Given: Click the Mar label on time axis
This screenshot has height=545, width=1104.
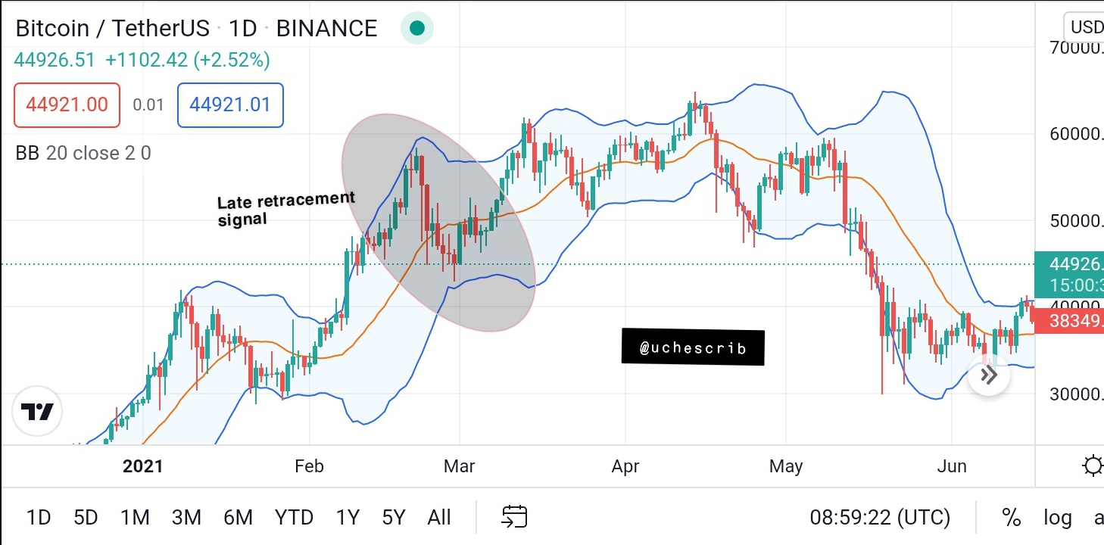Looking at the screenshot, I should pos(459,466).
